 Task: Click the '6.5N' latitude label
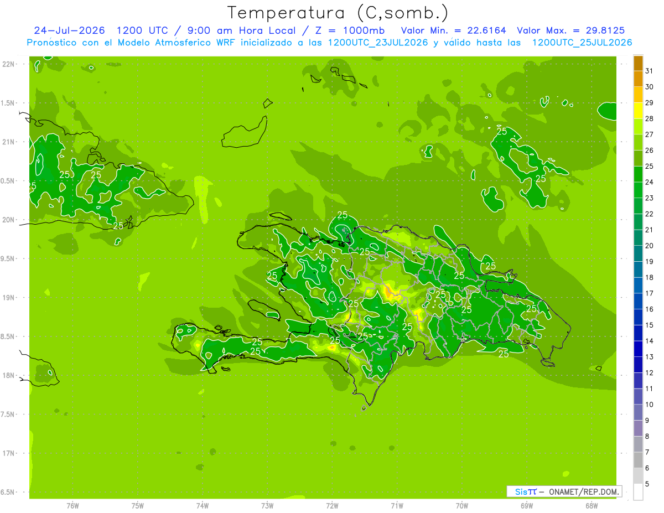[x=8, y=492]
